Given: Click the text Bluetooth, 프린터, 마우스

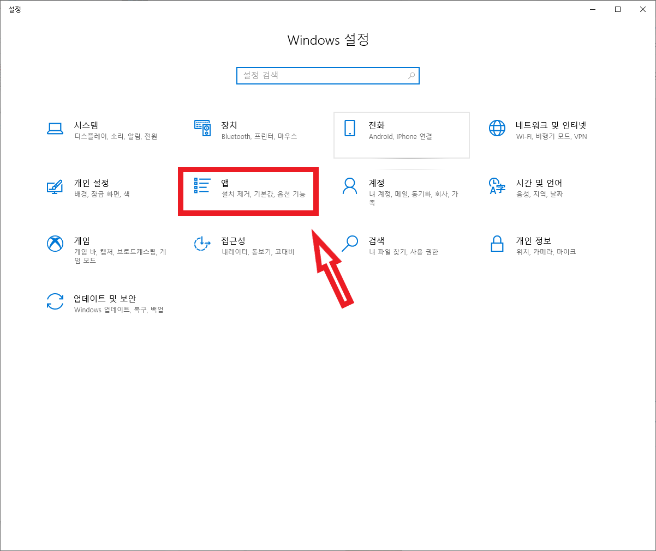Looking at the screenshot, I should 259,137.
